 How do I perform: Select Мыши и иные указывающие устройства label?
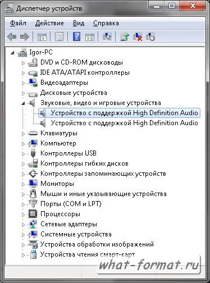103,194
